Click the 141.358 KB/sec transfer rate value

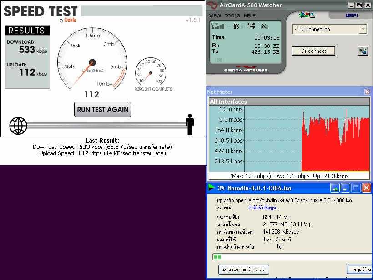tap(281, 232)
